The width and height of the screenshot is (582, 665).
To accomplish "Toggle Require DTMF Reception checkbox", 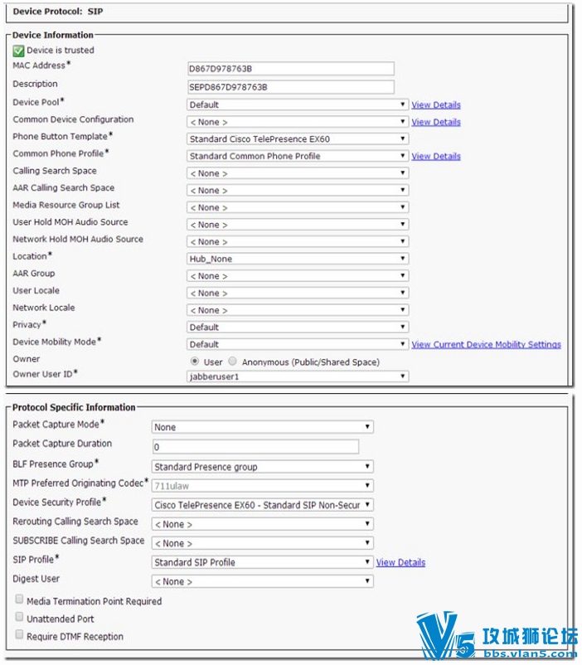I will pos(19,634).
